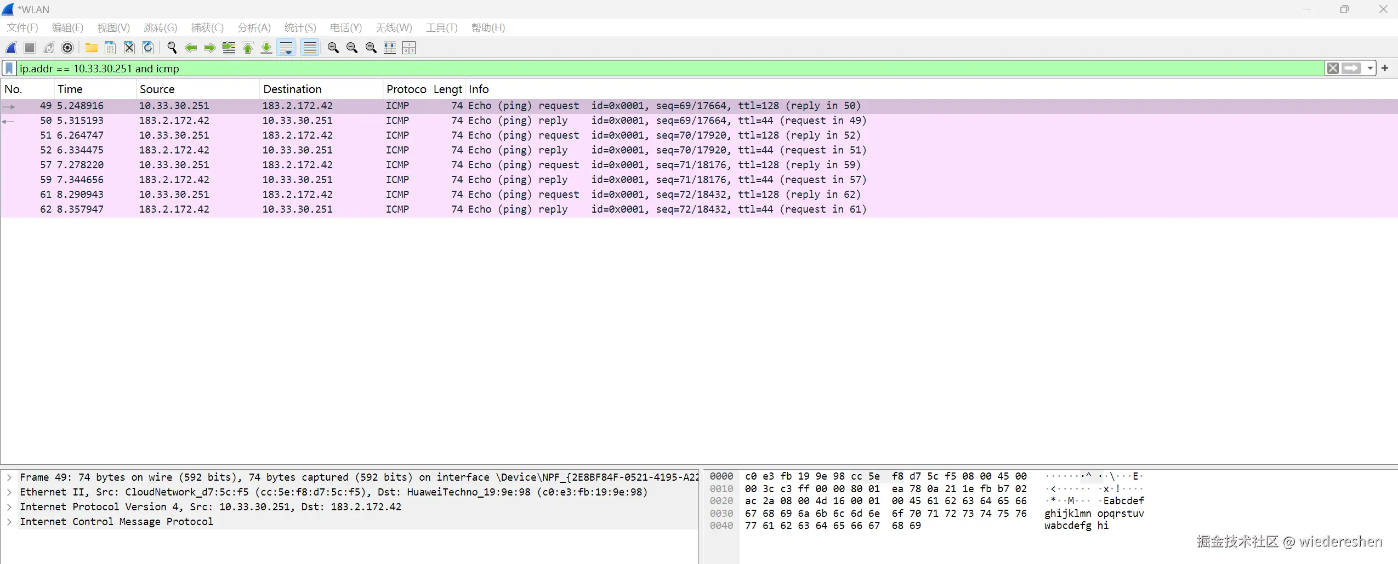
Task: Click hex offset 0010 in bytes pane
Action: coord(721,489)
